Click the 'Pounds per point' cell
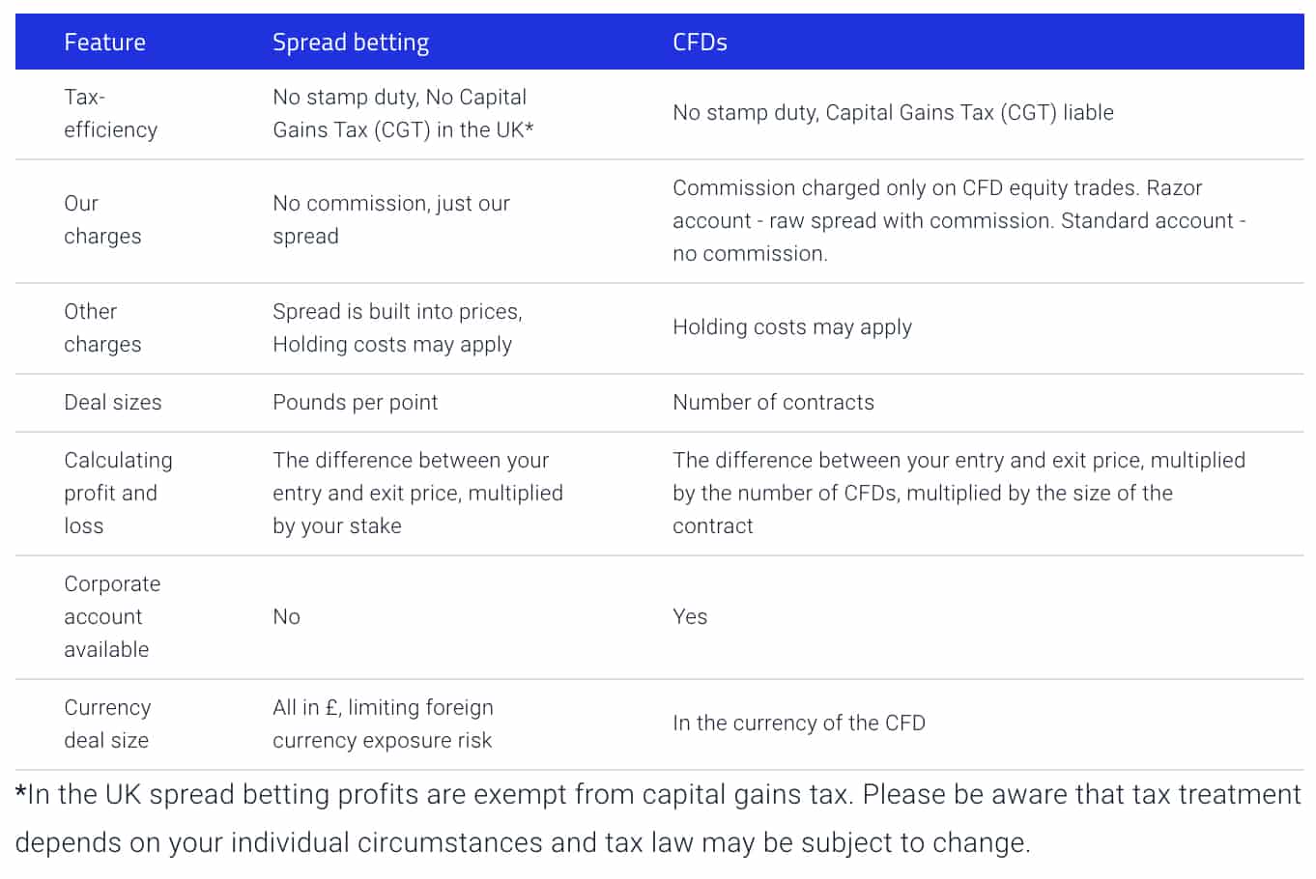The image size is (1316, 879). tap(355, 403)
